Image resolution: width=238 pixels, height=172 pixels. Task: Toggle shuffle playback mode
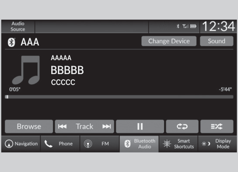click(x=217, y=127)
